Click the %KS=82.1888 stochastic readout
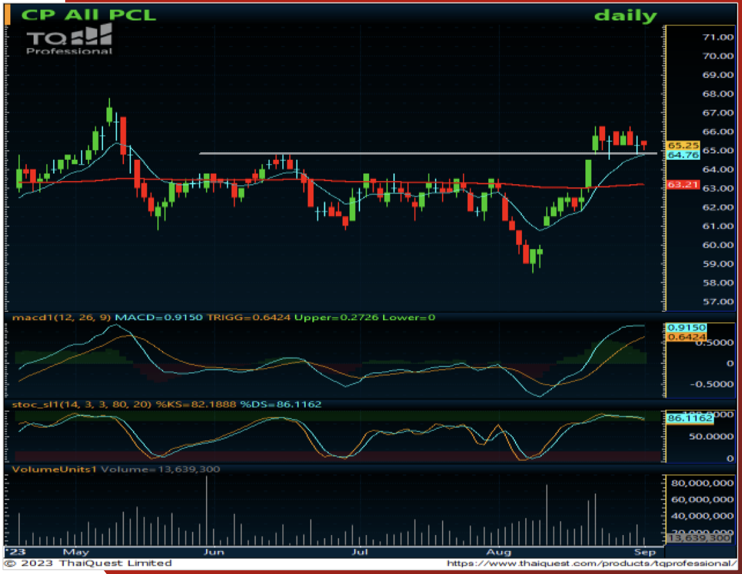This screenshot has width=742, height=574. (196, 405)
